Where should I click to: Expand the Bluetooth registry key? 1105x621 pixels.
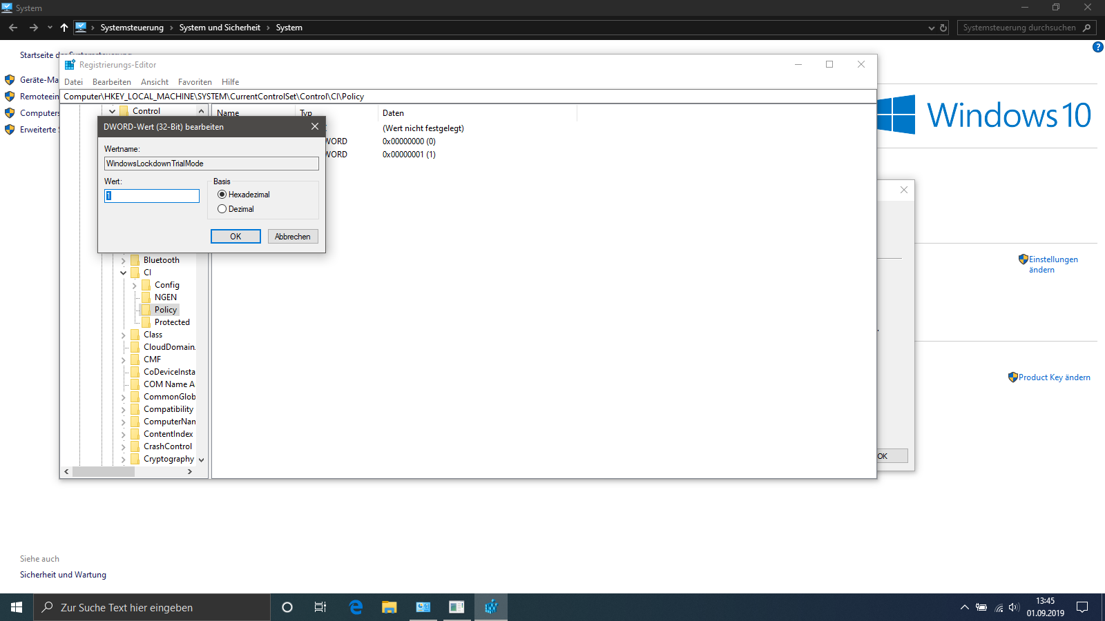(x=124, y=261)
